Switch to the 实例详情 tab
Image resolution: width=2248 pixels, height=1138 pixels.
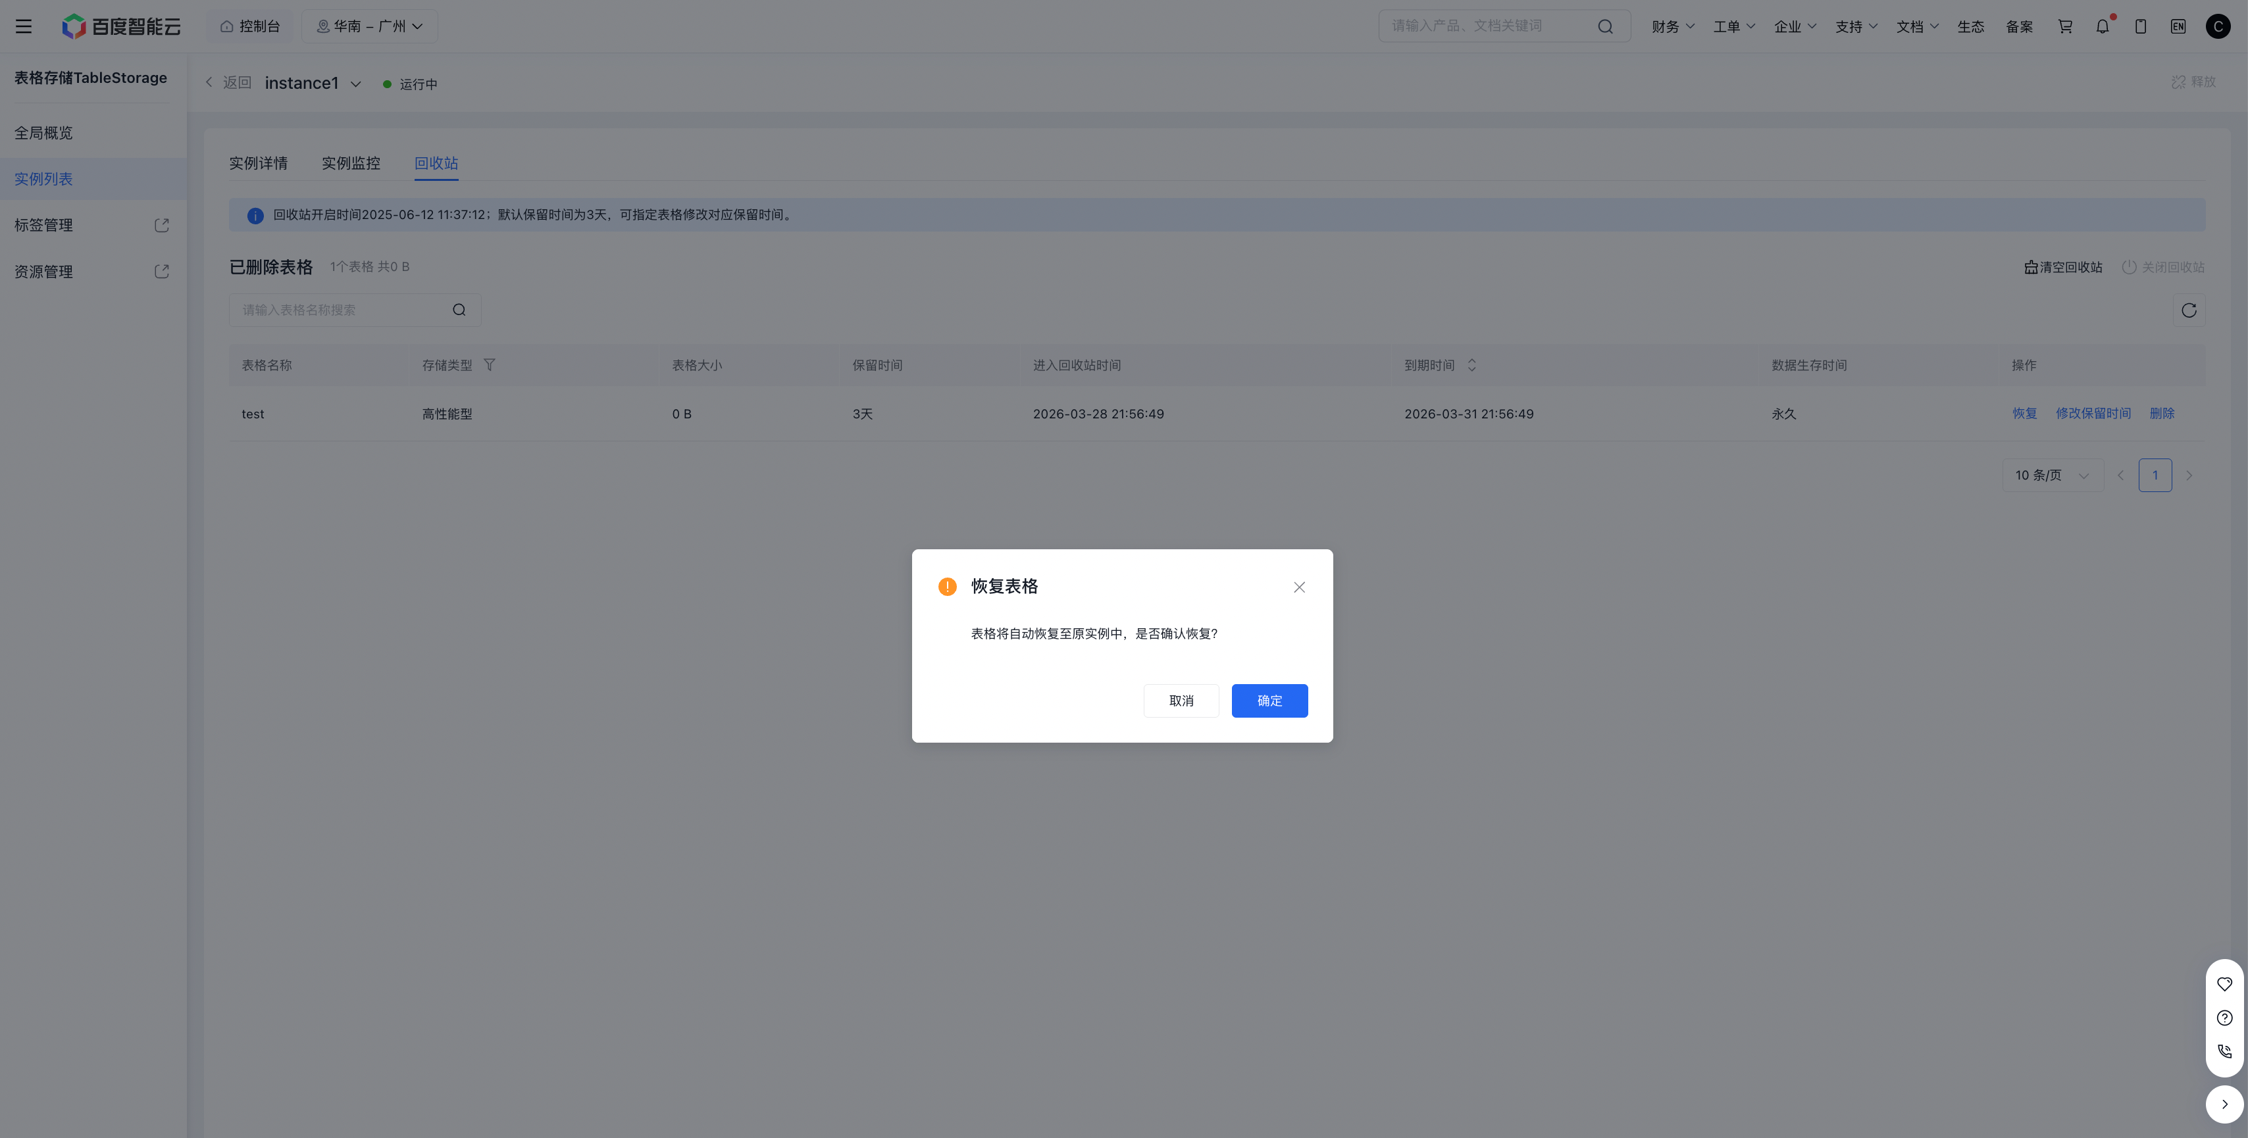(259, 163)
